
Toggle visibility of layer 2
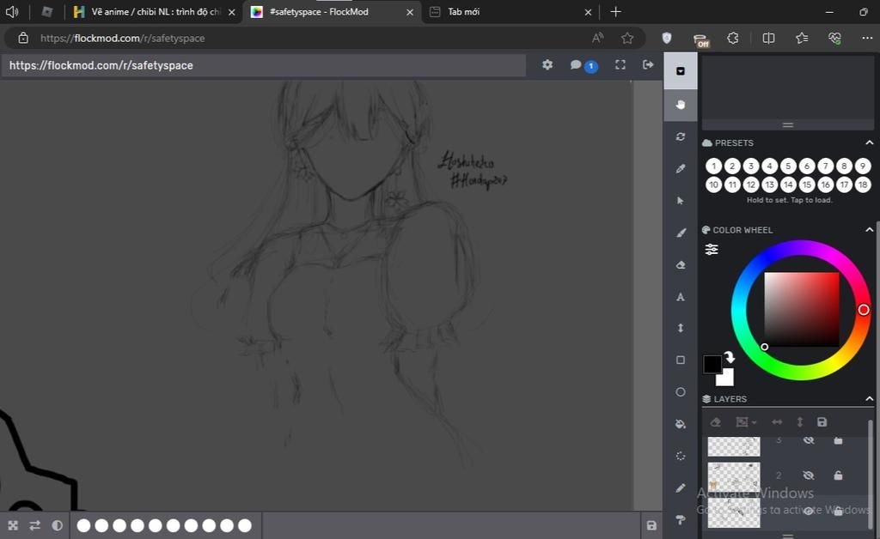[808, 475]
